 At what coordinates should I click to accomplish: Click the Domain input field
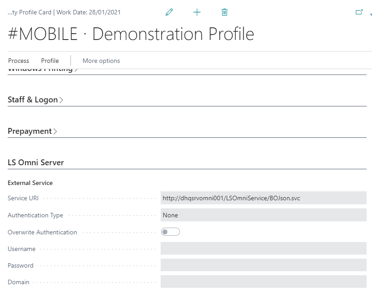click(x=263, y=282)
